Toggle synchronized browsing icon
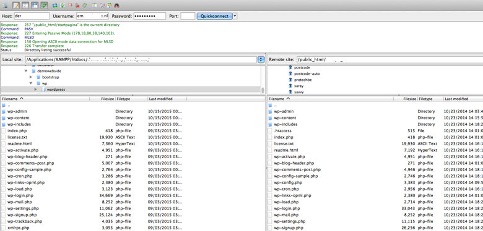Image resolution: width=483 pixels, height=231 pixels. 109,5
